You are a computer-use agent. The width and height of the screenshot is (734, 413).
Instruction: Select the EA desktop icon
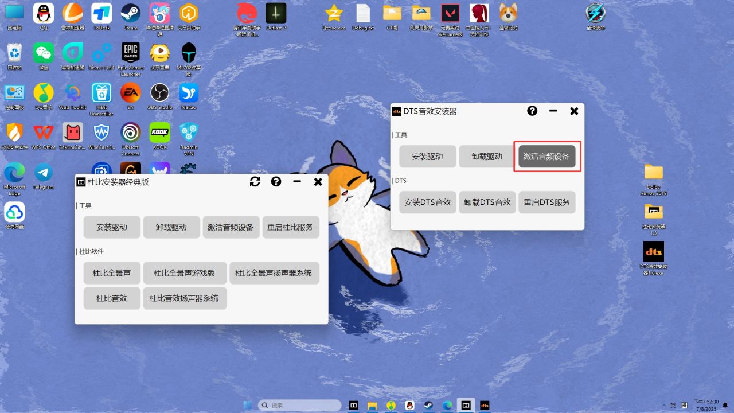(131, 96)
